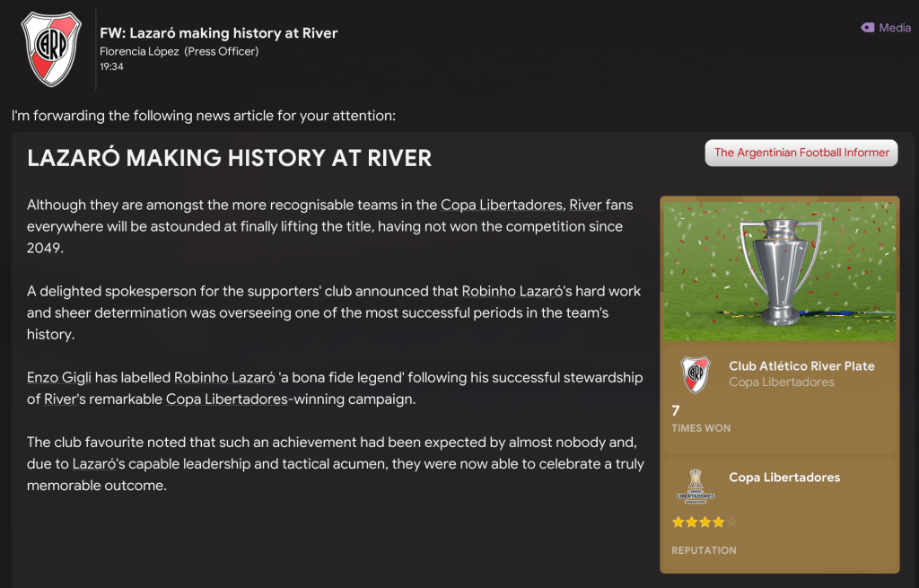Click the River Plate crest in message header
919x588 pixels.
click(x=50, y=49)
